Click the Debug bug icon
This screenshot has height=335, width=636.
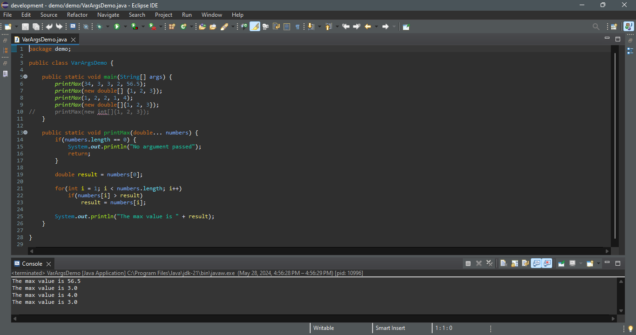tap(99, 27)
